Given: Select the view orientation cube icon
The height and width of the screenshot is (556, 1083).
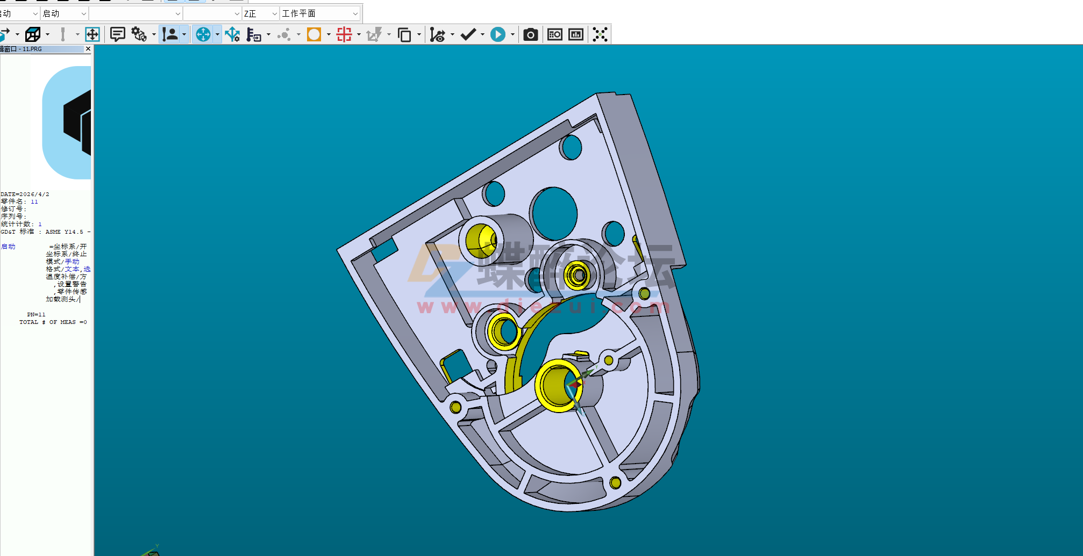Looking at the screenshot, I should click(x=33, y=34).
